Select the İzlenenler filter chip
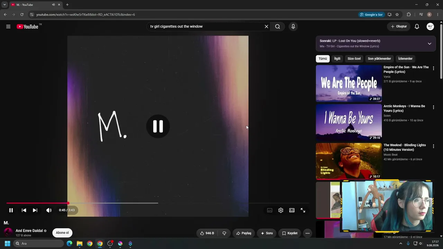The height and width of the screenshot is (249, 443). coord(405,59)
